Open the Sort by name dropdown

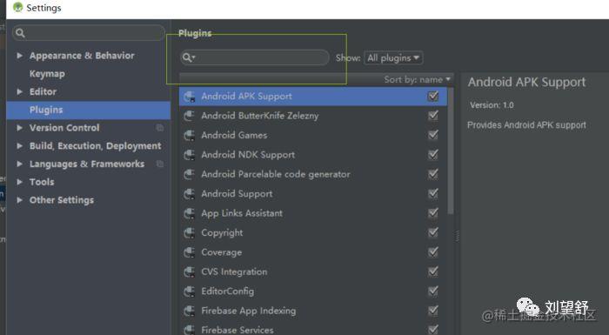[417, 80]
